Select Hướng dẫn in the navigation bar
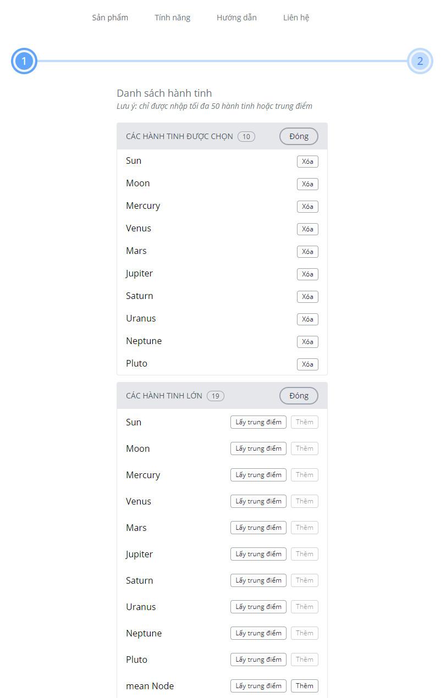 click(236, 17)
